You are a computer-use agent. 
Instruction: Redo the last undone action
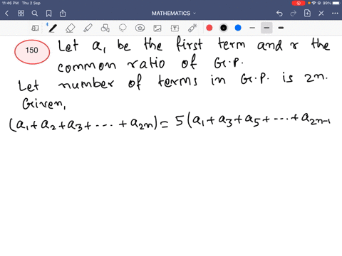294,14
